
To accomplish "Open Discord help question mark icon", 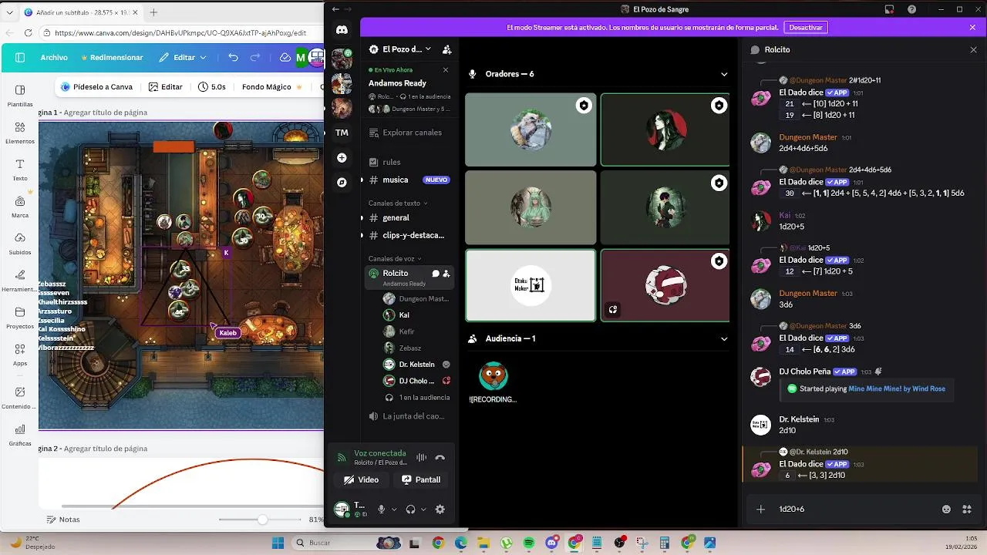I will 912,9.
